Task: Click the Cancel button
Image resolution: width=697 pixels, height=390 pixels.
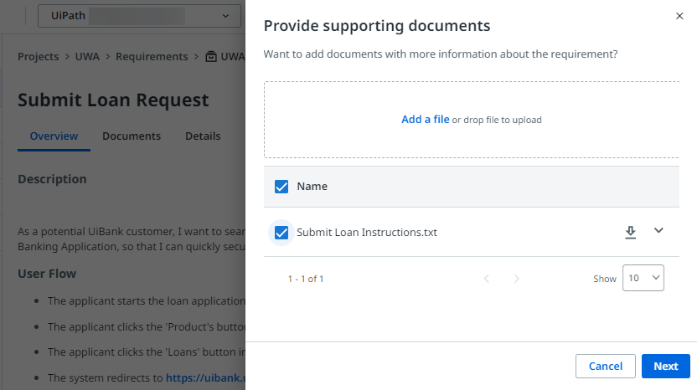Action: coord(605,367)
